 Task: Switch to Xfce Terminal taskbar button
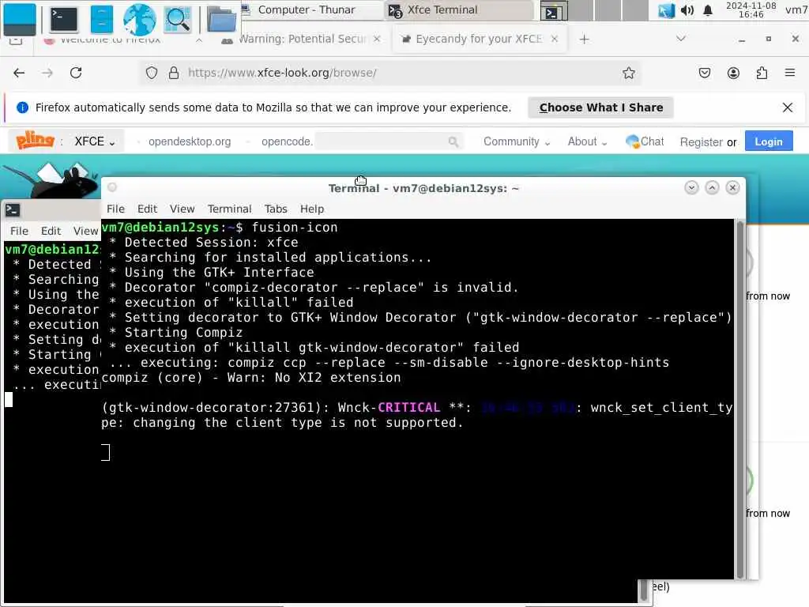click(459, 9)
